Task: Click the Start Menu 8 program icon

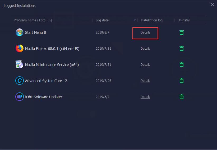Action: click(20, 32)
